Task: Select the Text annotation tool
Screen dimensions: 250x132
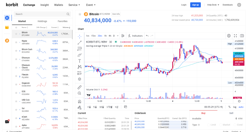Action: pyautogui.click(x=79, y=61)
